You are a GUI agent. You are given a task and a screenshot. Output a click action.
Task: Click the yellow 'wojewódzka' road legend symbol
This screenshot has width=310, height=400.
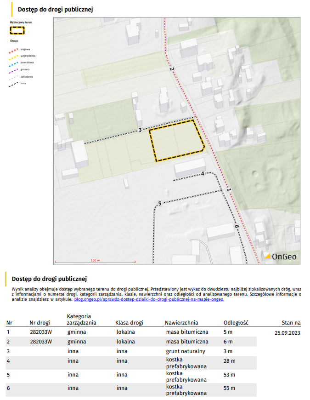pyautogui.click(x=15, y=55)
